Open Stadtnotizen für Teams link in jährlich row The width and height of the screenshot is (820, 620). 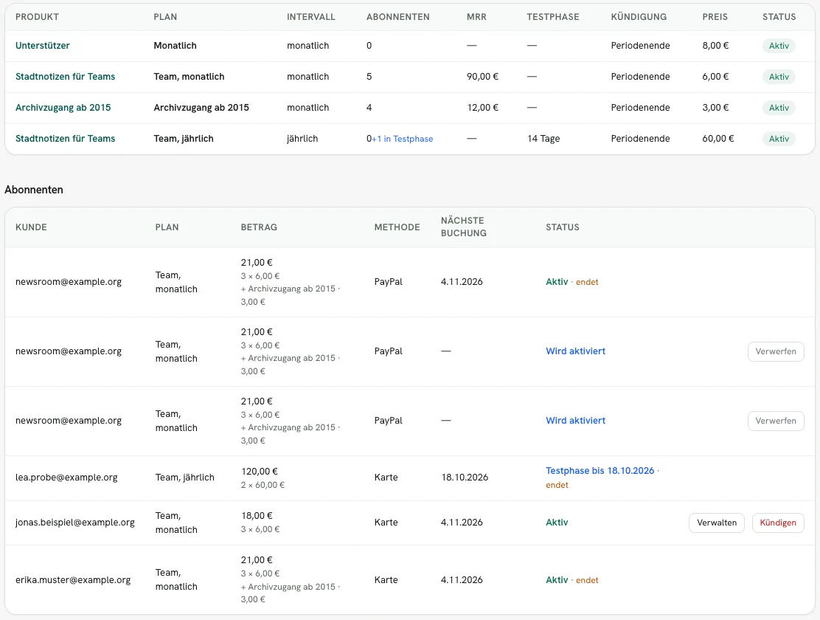tap(66, 138)
